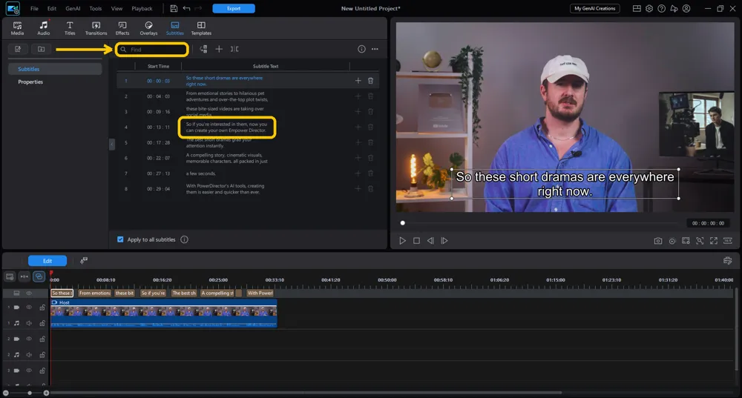Select subtitle 'So if you're interested in them'
This screenshot has height=398, width=742.
click(x=226, y=127)
